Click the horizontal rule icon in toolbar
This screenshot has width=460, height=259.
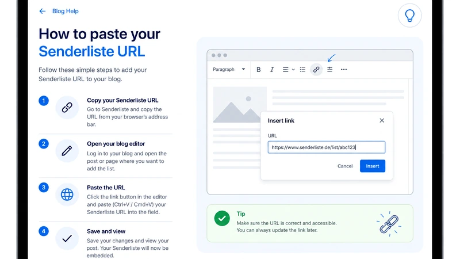click(329, 70)
